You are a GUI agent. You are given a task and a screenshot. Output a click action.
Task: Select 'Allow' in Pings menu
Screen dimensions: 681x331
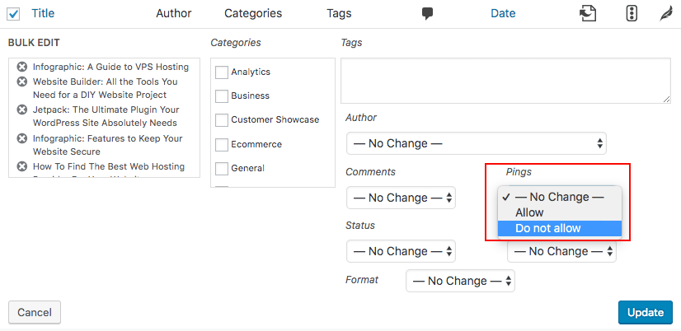560,212
